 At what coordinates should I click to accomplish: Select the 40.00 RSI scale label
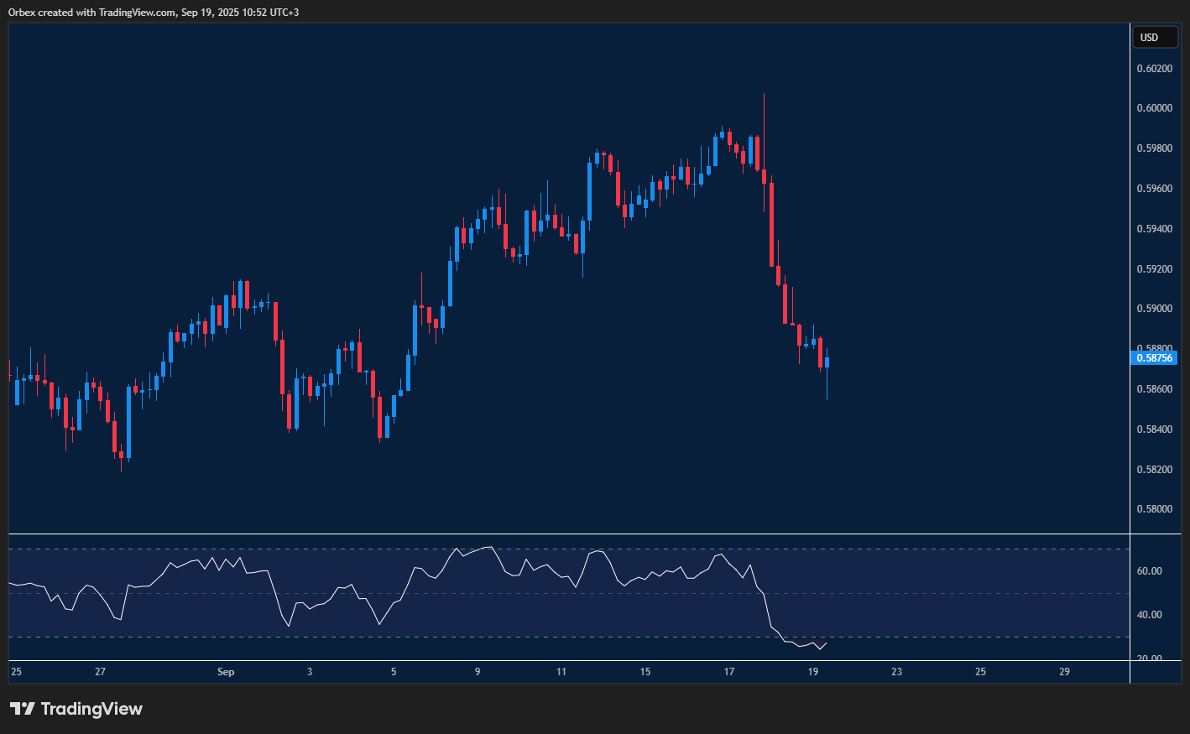point(1149,615)
